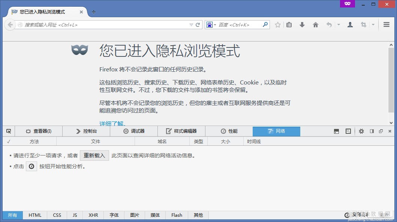The width and height of the screenshot is (397, 222).
Task: Click the 重新载入 reload button
Action: (x=94, y=155)
